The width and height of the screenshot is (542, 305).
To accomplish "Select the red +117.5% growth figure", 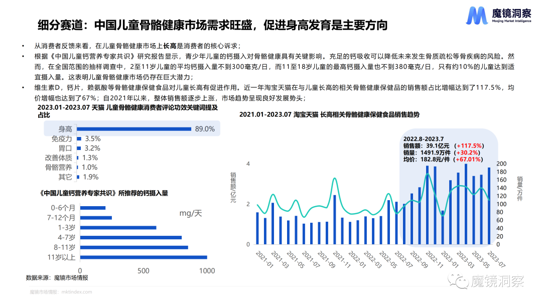I will [469, 146].
